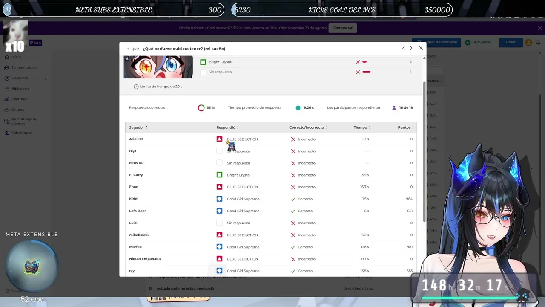Click mikebs666's red triangle answer icon
The width and height of the screenshot is (545, 307).
[x=219, y=235]
